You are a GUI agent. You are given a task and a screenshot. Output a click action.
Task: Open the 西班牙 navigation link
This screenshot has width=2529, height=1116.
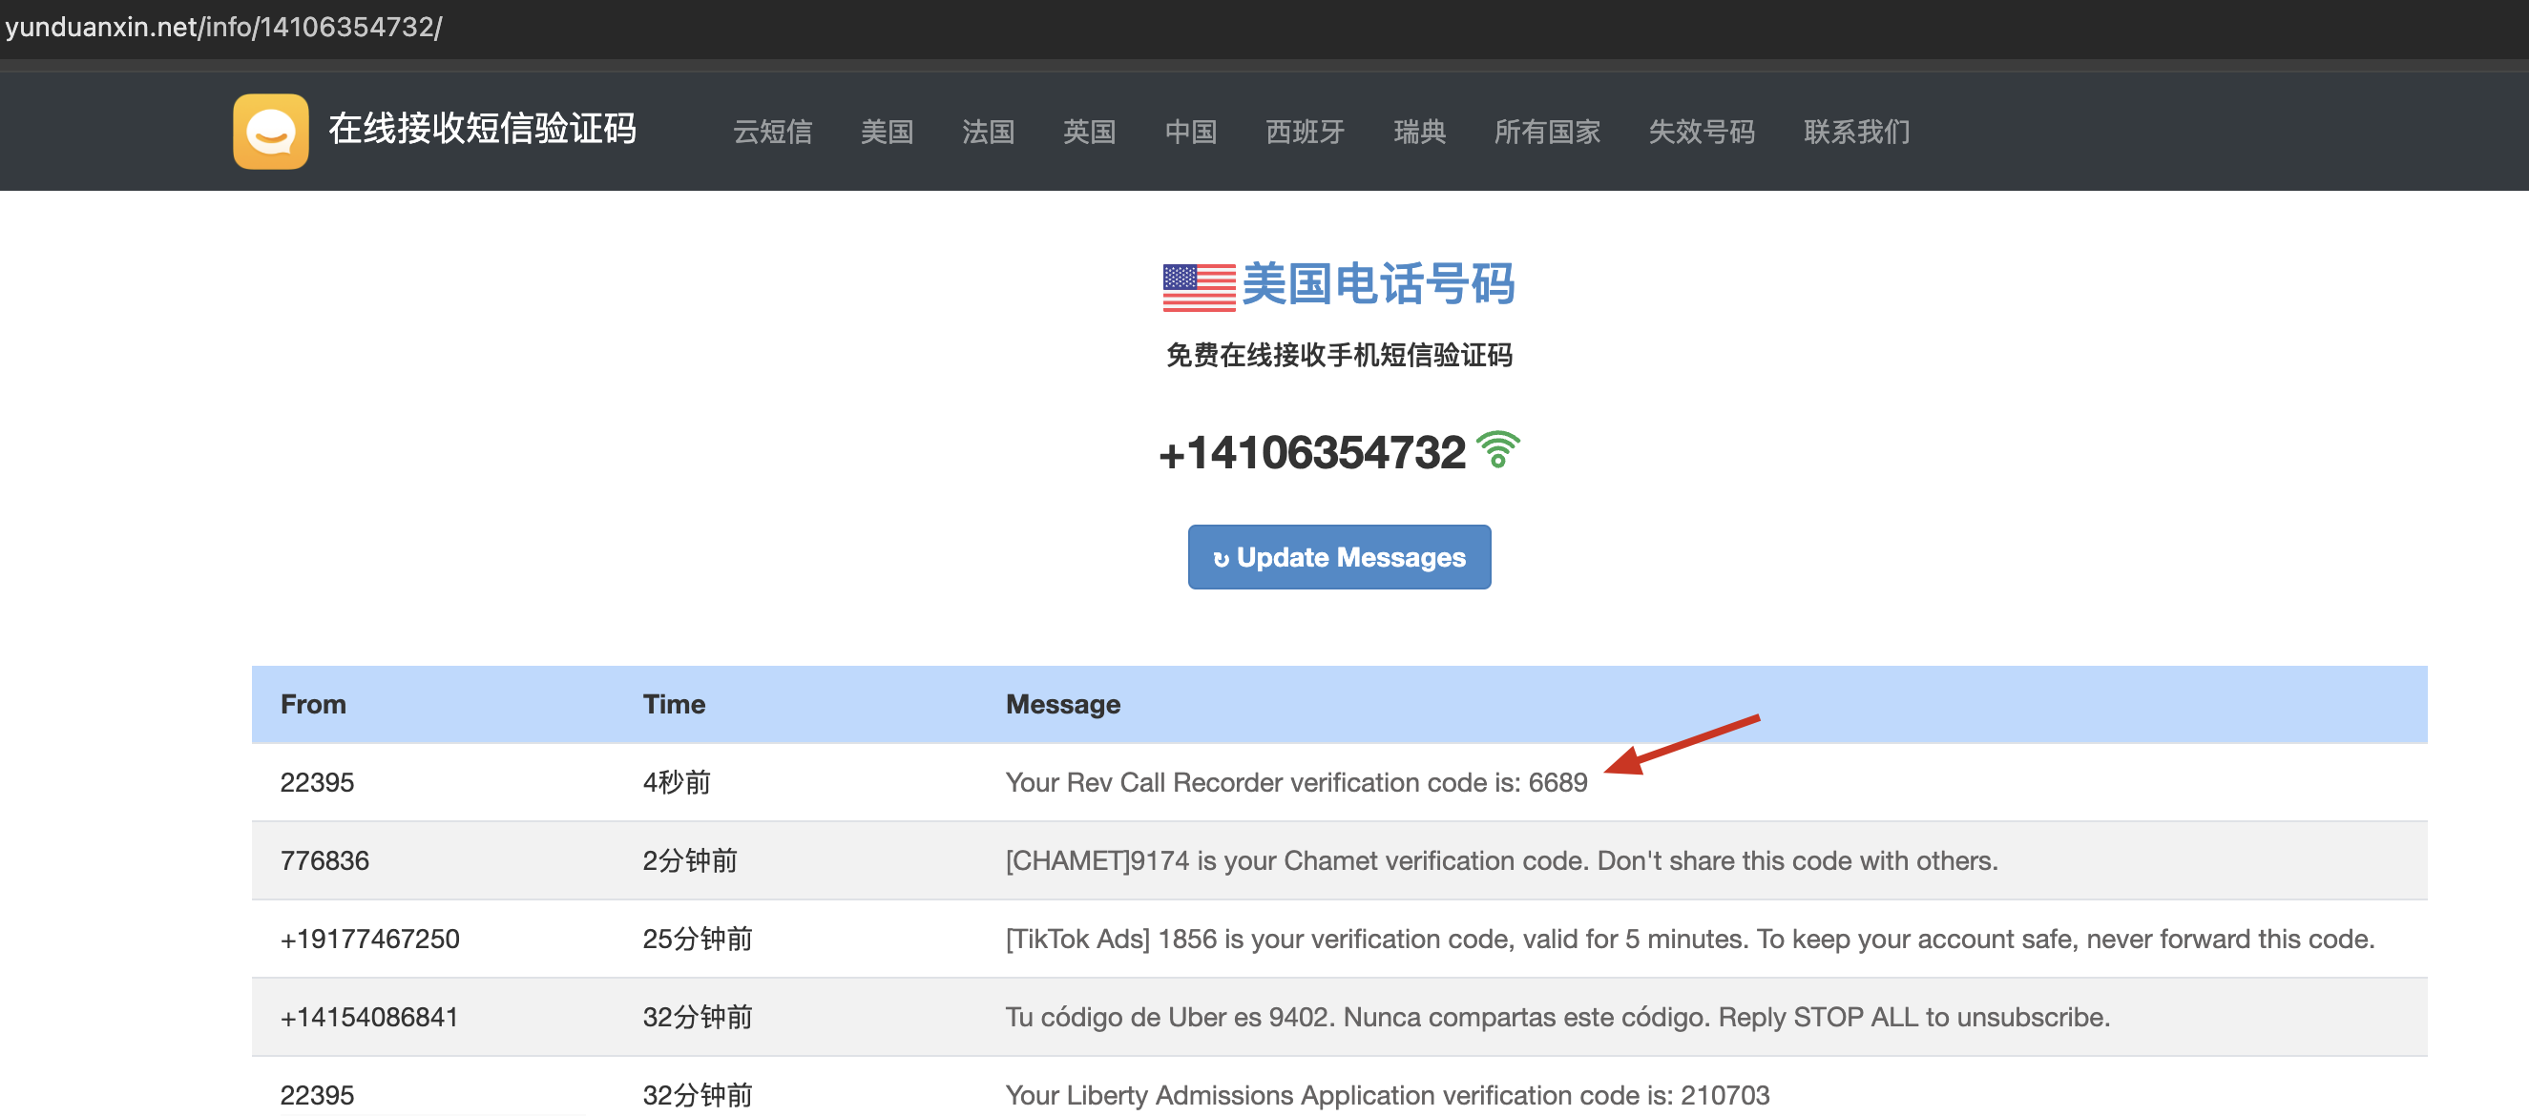coord(1305,132)
